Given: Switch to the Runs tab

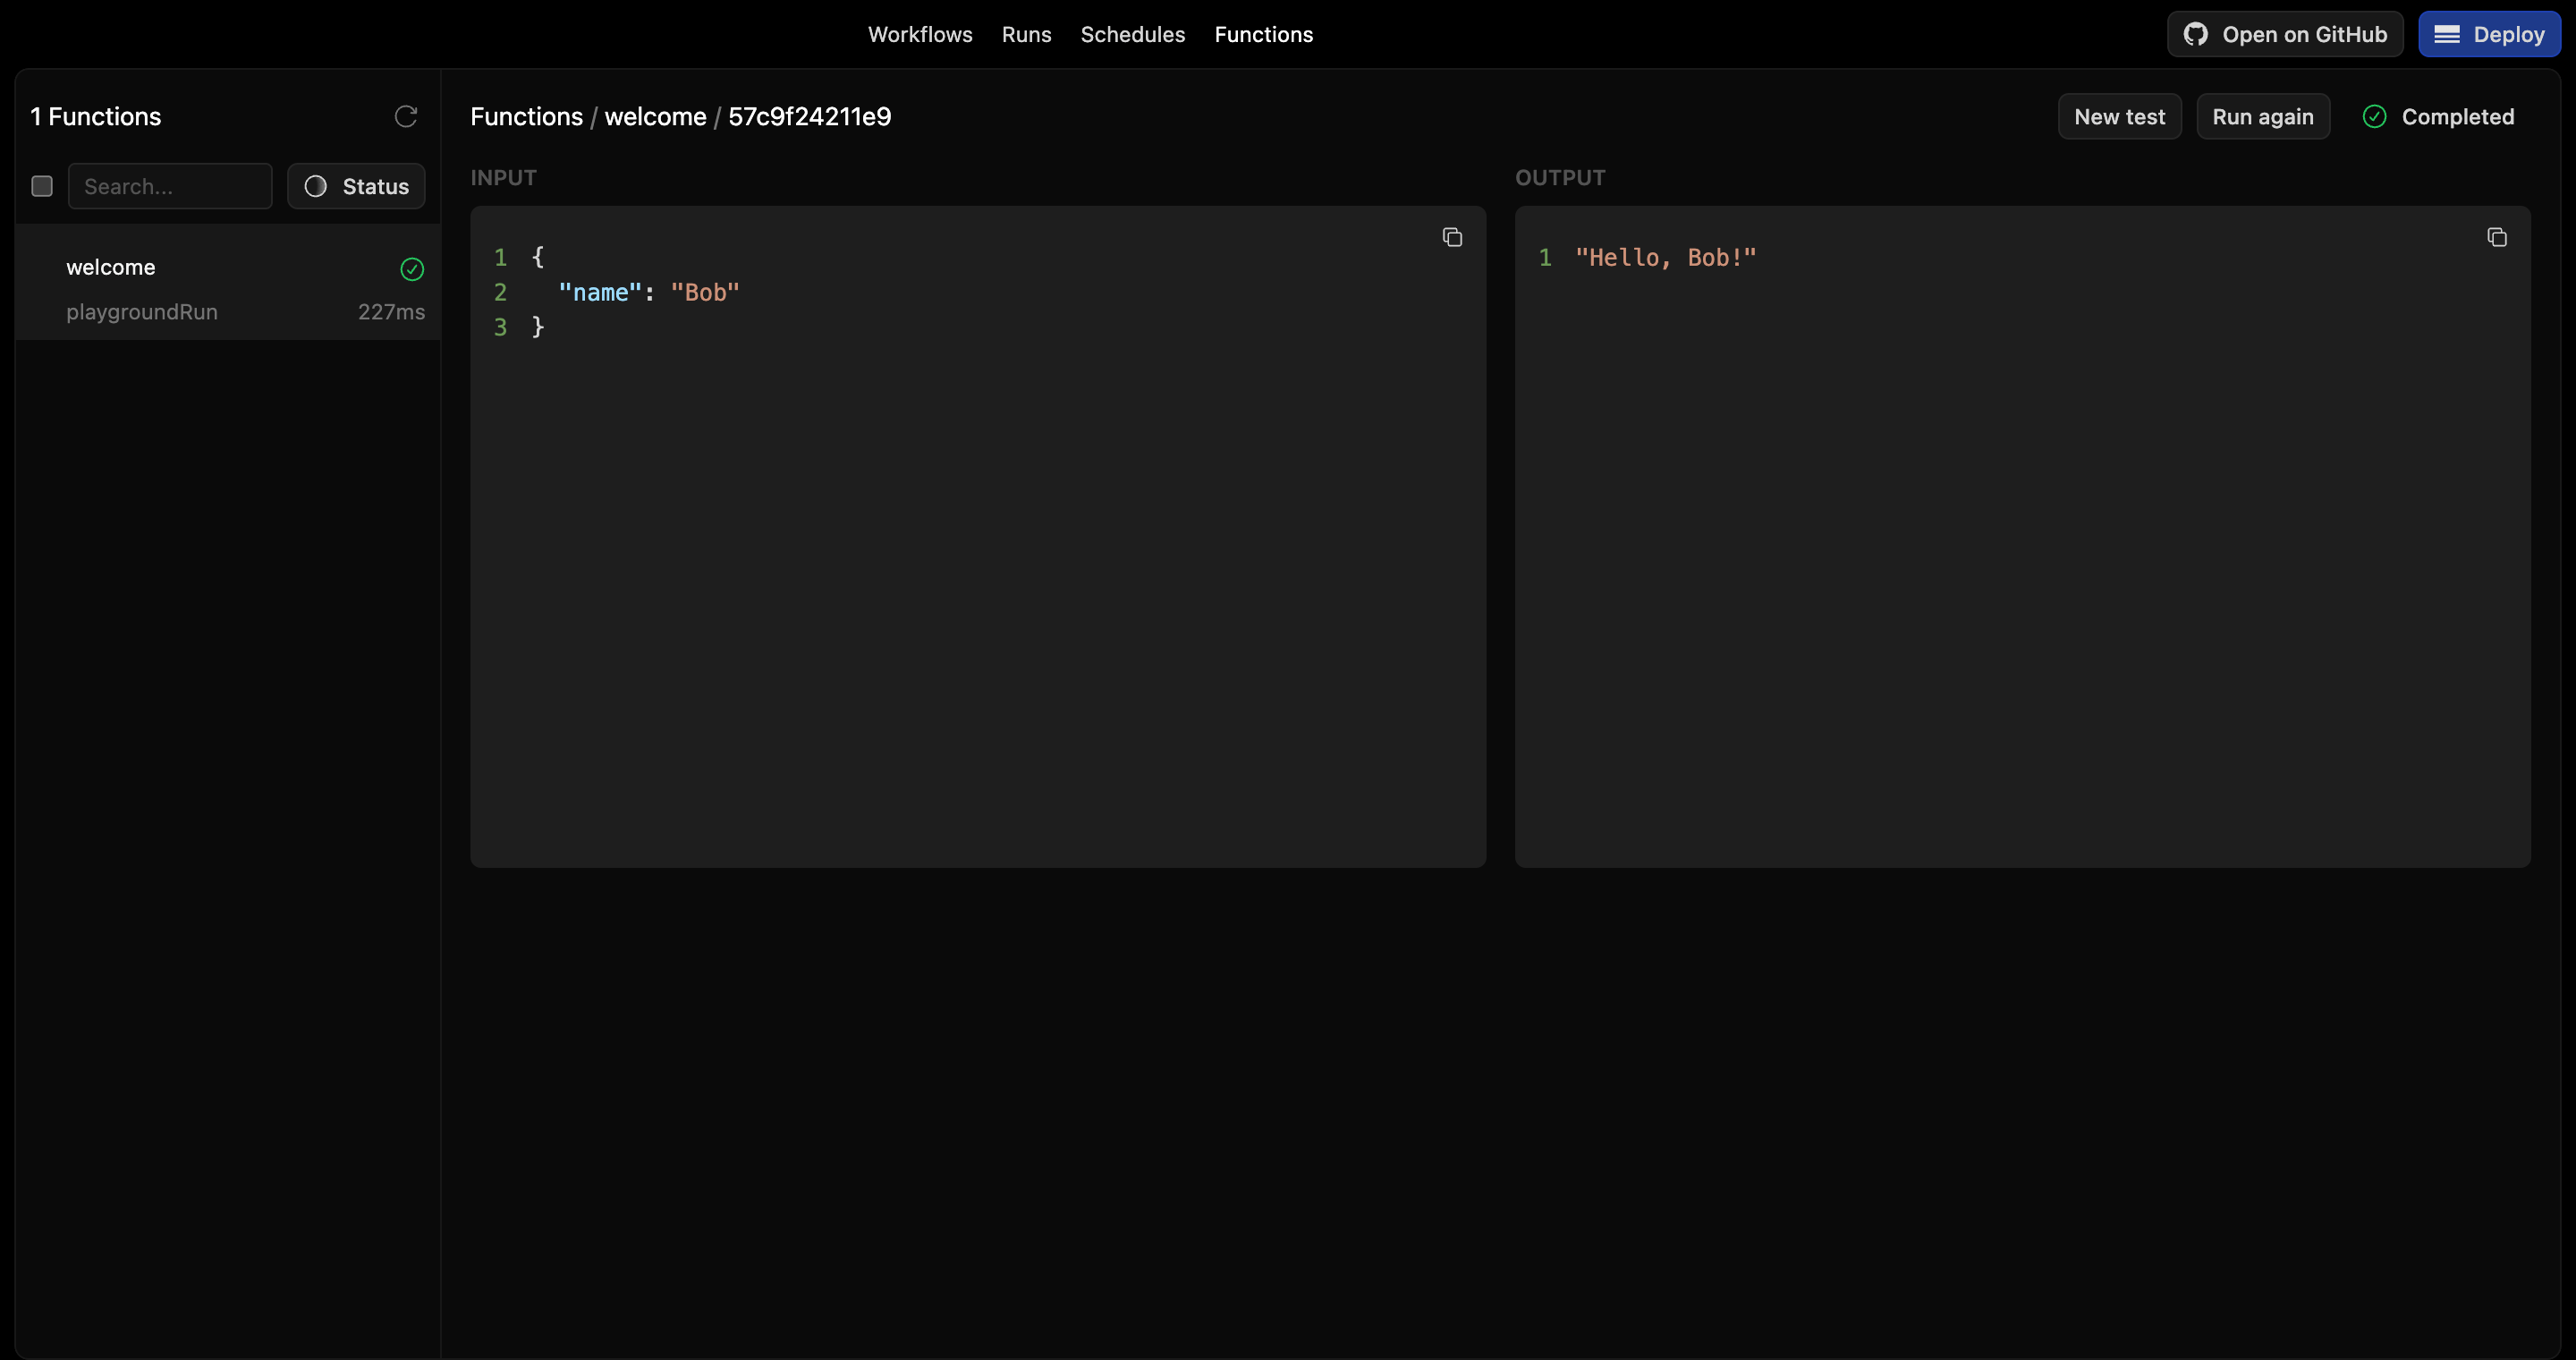Looking at the screenshot, I should click(x=1026, y=34).
